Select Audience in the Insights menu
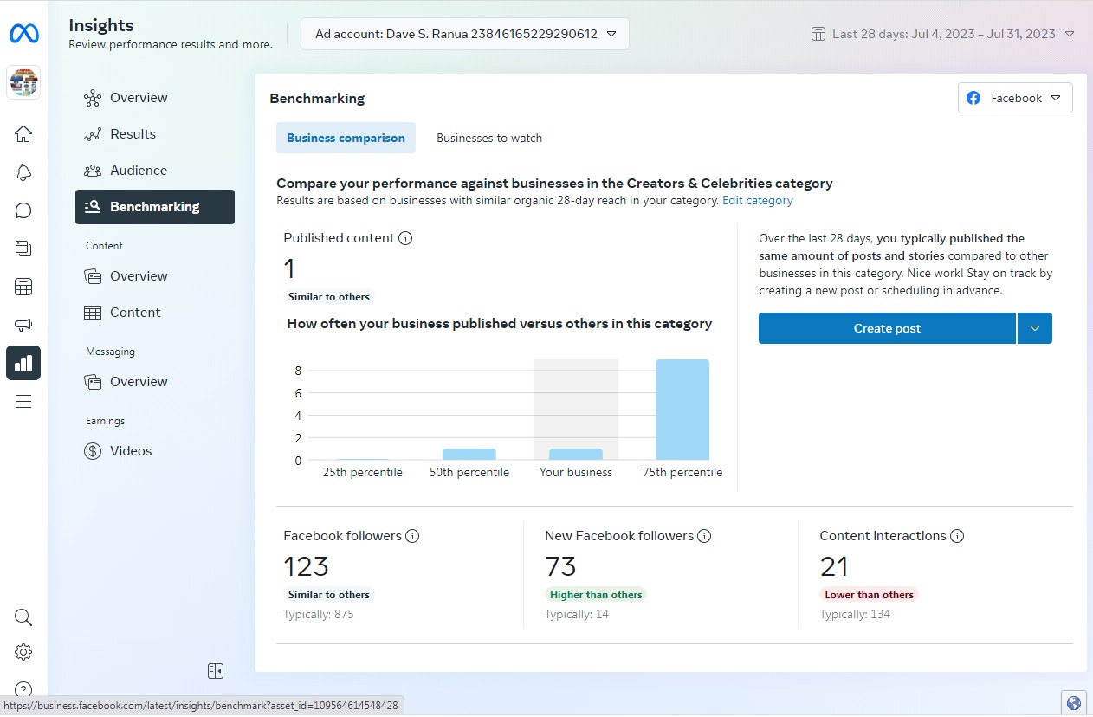 (x=139, y=171)
